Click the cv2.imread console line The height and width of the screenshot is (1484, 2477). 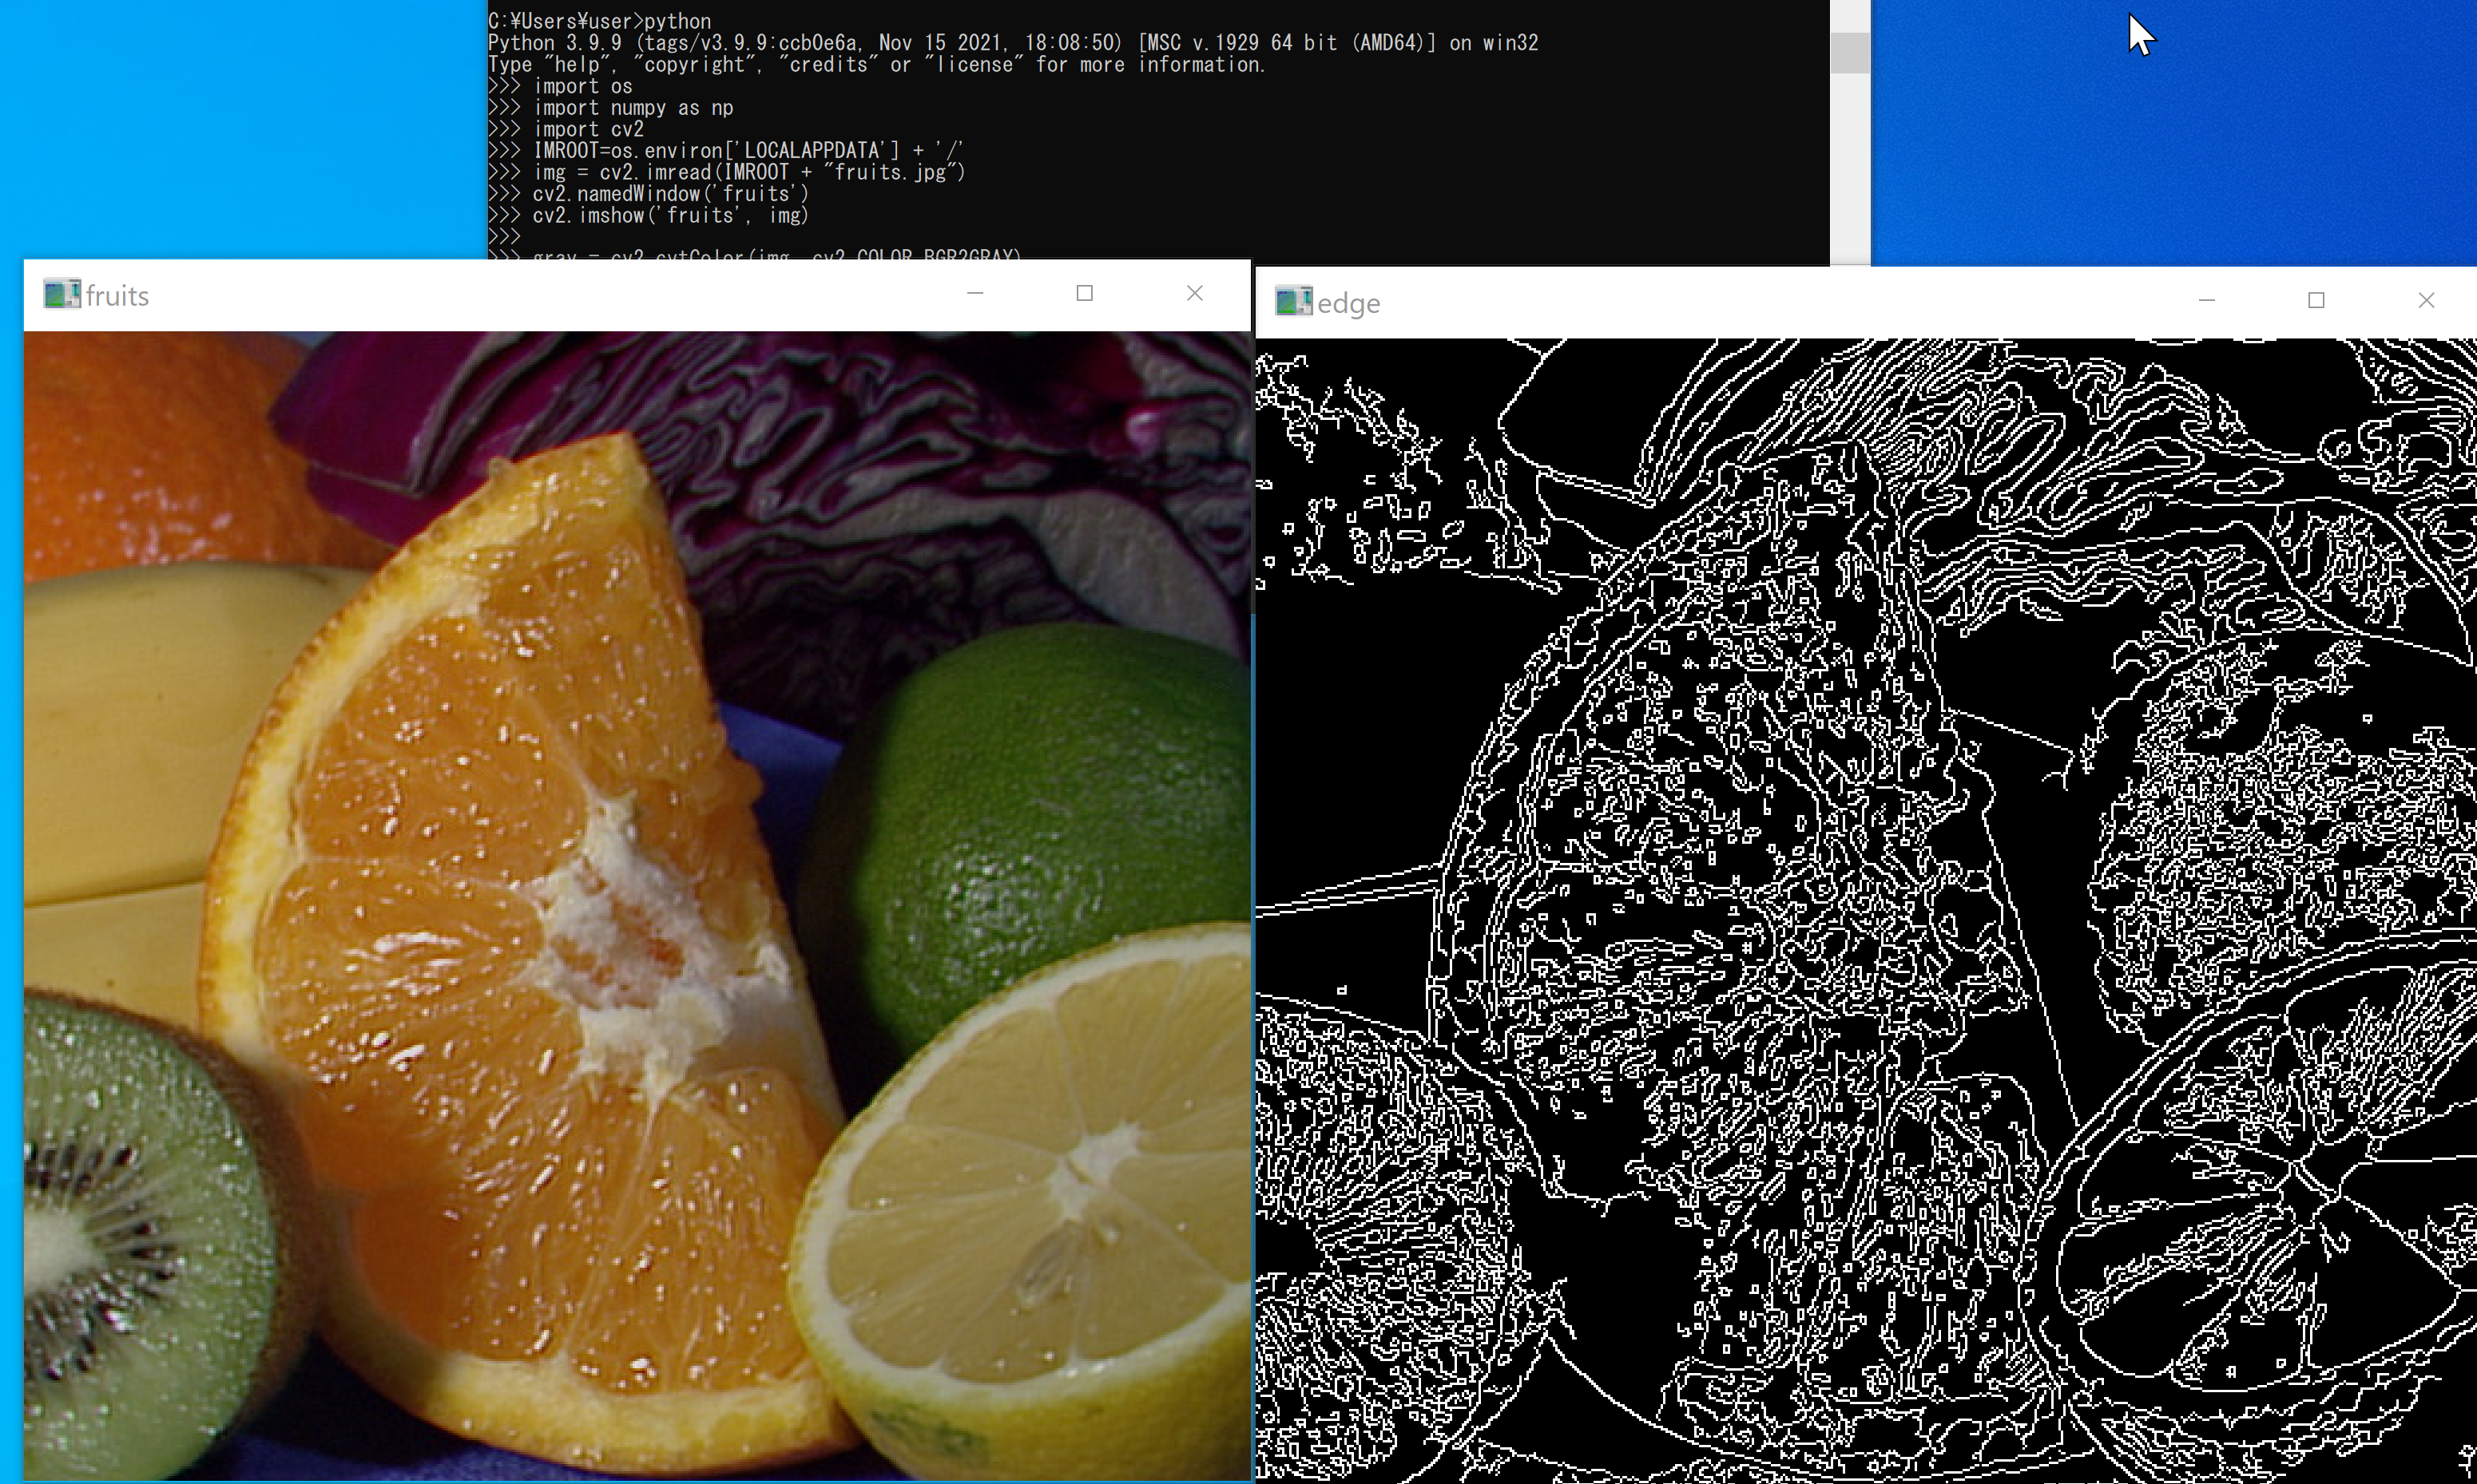pos(726,173)
